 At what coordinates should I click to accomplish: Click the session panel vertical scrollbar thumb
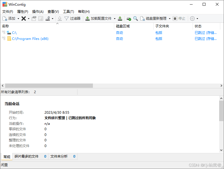point(221,111)
